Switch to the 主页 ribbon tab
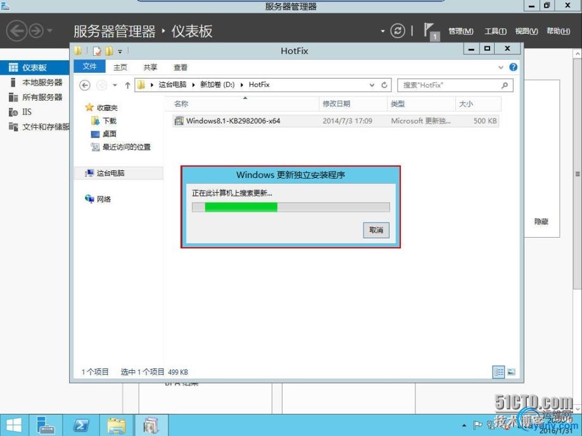This screenshot has width=582, height=436. [x=120, y=67]
